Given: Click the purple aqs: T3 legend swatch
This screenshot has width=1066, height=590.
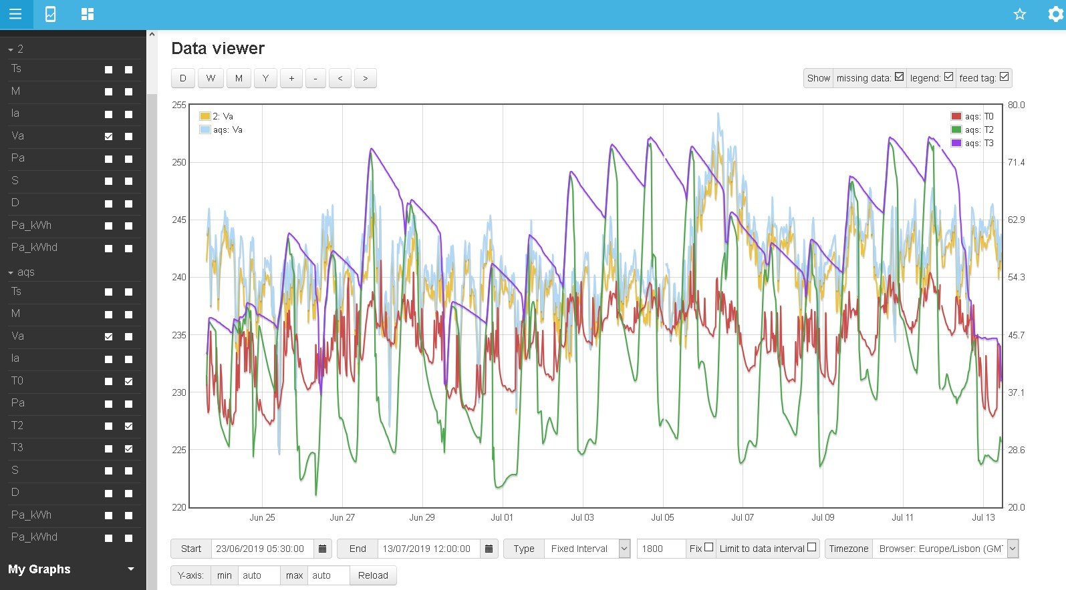Looking at the screenshot, I should [x=956, y=143].
